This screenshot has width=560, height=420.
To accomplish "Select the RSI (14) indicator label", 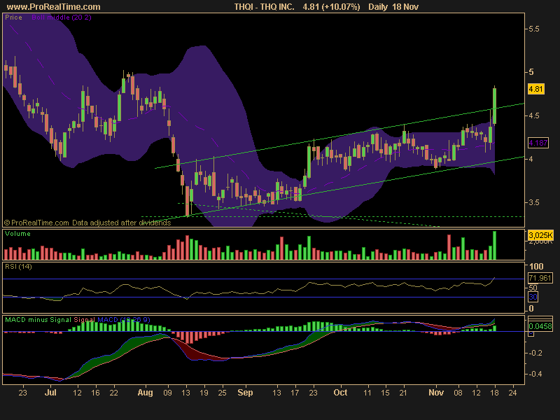I will pyautogui.click(x=18, y=267).
